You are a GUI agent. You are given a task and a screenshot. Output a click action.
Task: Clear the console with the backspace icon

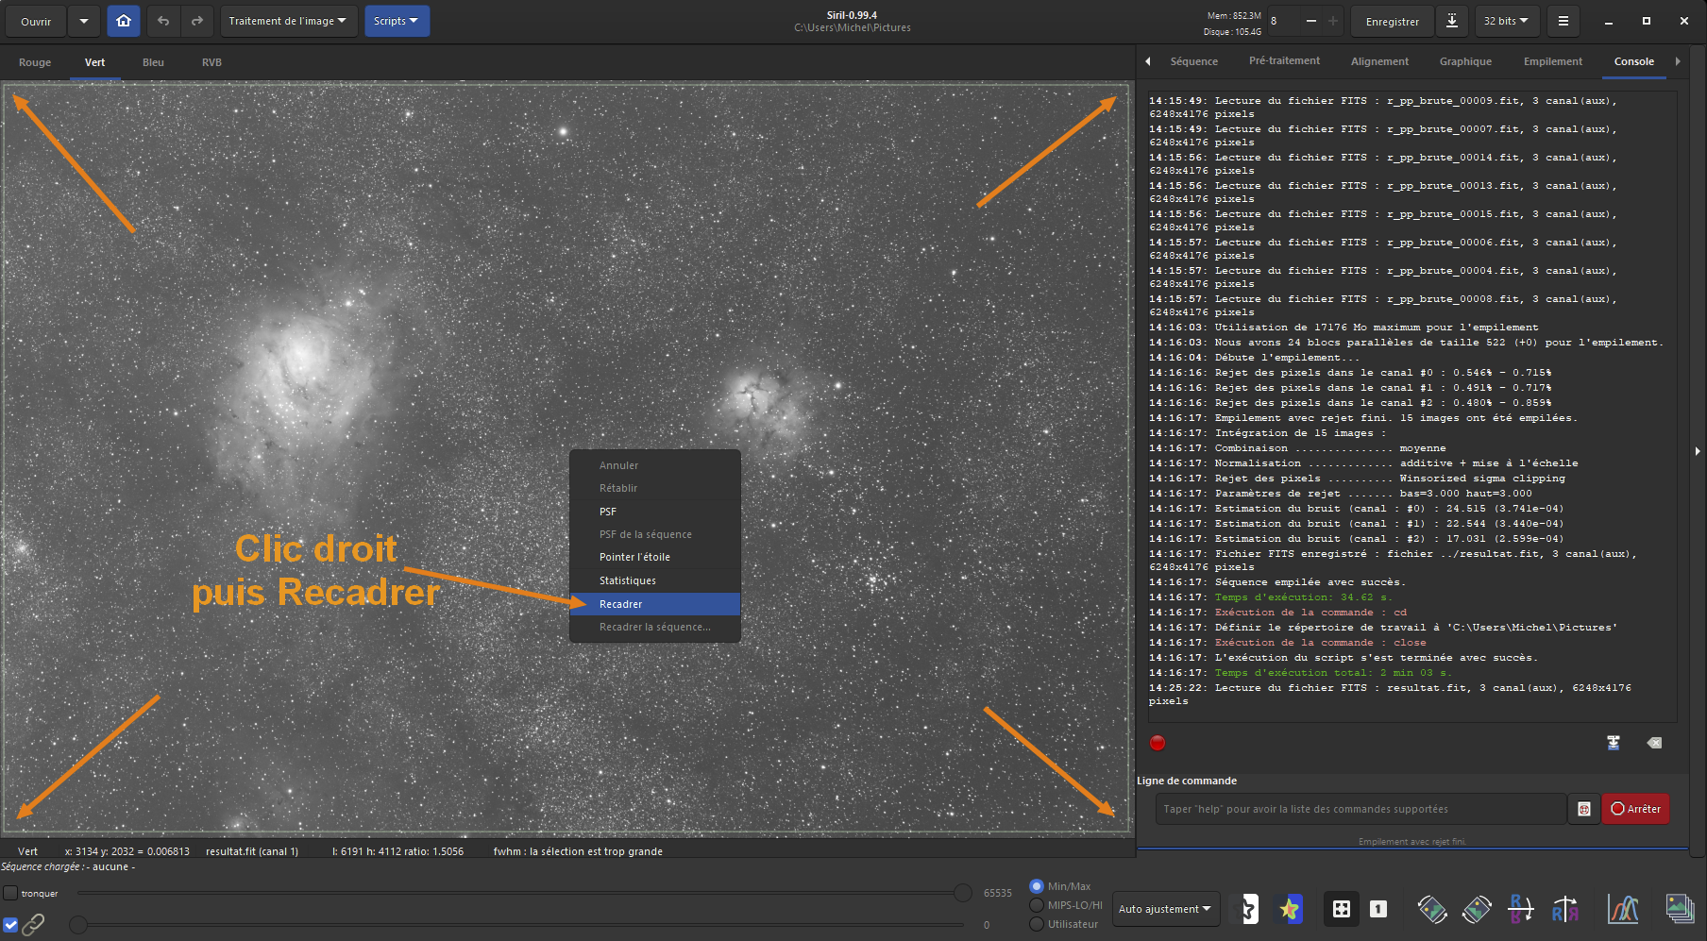pos(1654,743)
